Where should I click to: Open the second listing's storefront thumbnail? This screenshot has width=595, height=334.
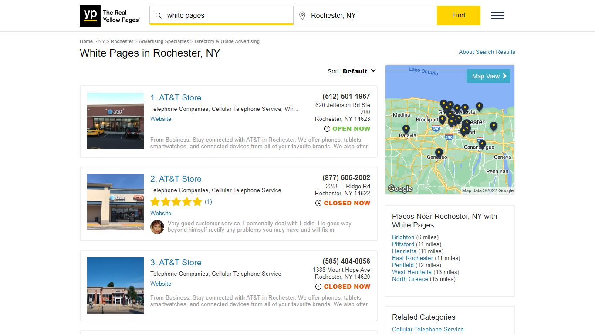pos(115,202)
